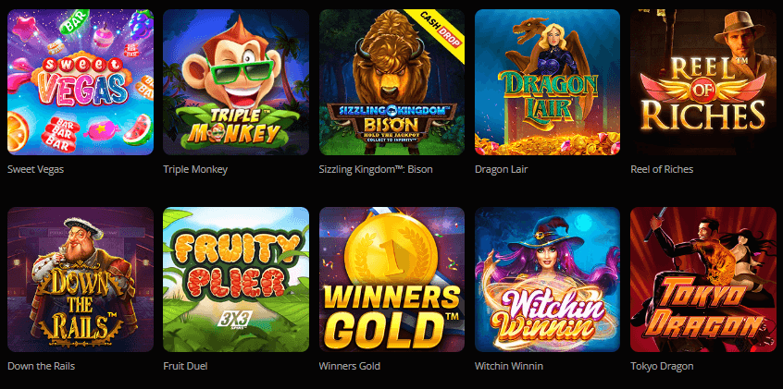Screen dimensions: 783x389
Task: Follow the Dragon Lair title link
Action: pos(502,169)
